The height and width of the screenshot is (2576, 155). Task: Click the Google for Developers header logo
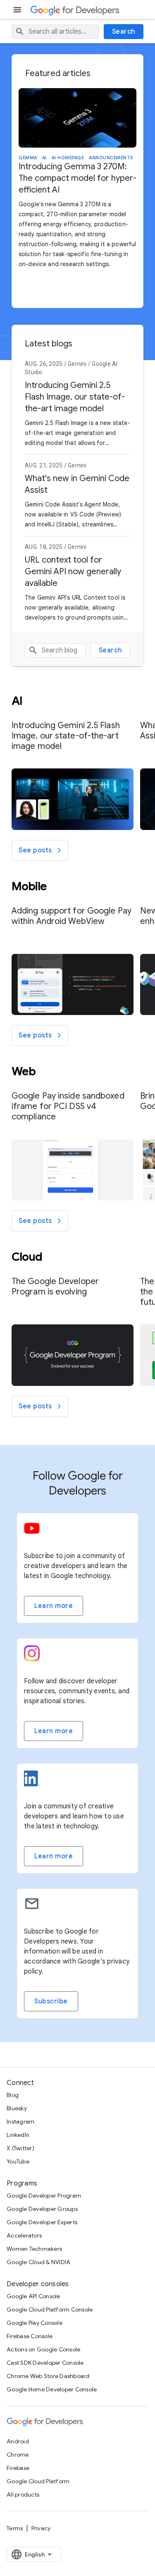tap(74, 10)
